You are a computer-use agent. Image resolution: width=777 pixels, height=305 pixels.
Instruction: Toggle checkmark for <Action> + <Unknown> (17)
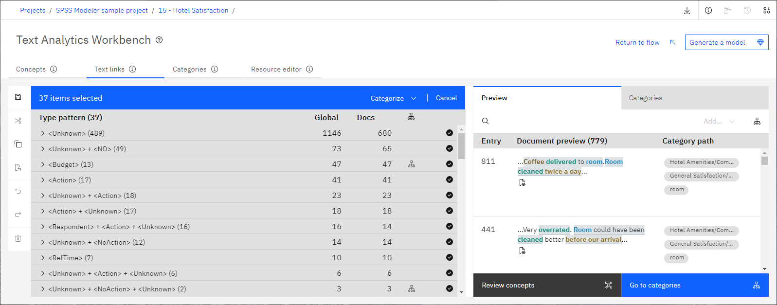coord(450,211)
